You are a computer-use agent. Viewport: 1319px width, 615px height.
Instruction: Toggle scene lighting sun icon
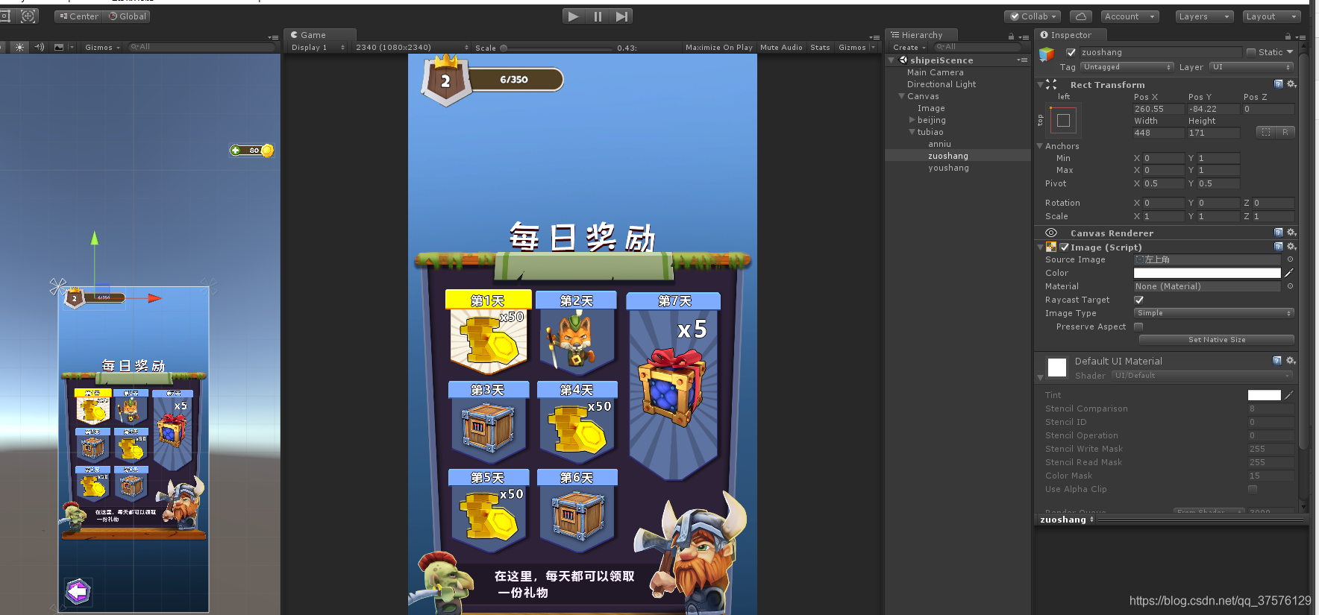point(19,47)
